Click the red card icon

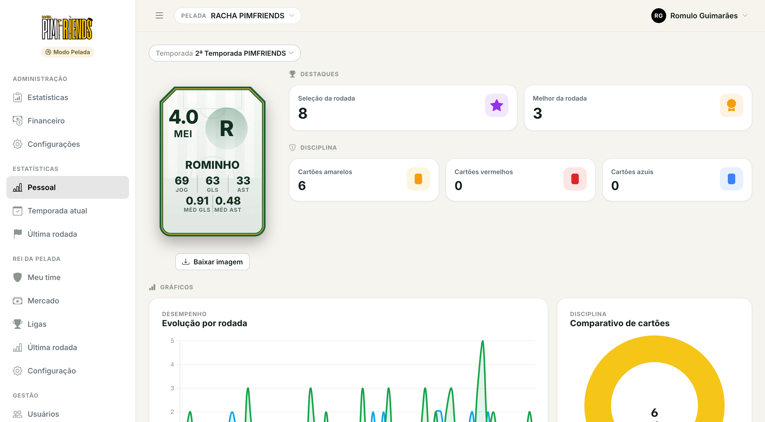tap(575, 179)
